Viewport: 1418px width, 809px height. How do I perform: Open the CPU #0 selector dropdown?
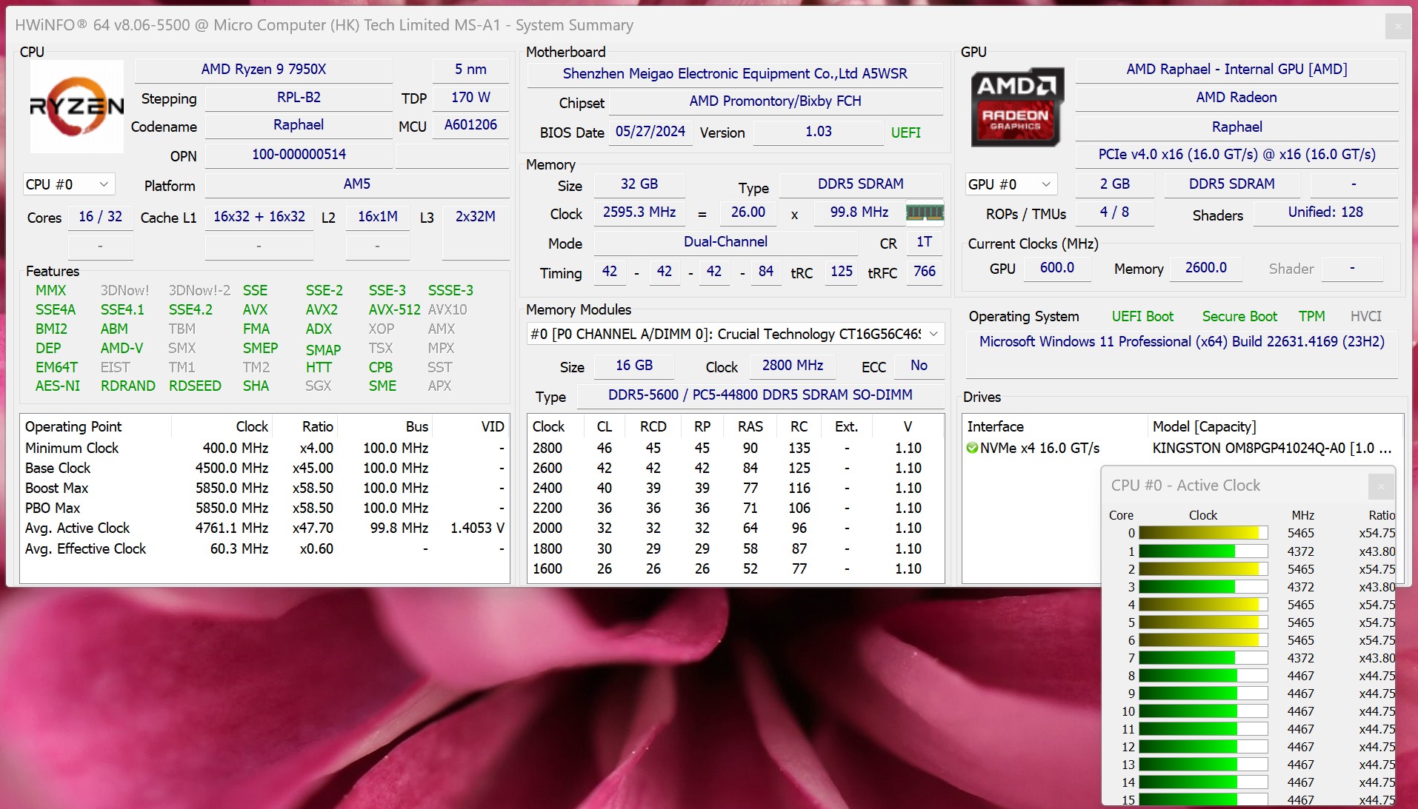67,184
